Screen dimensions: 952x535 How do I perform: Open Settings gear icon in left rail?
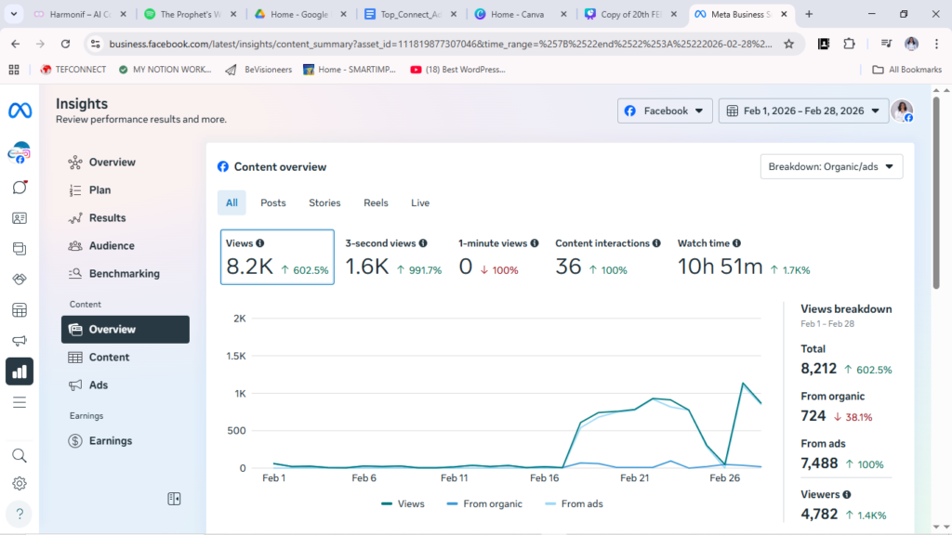coord(20,484)
